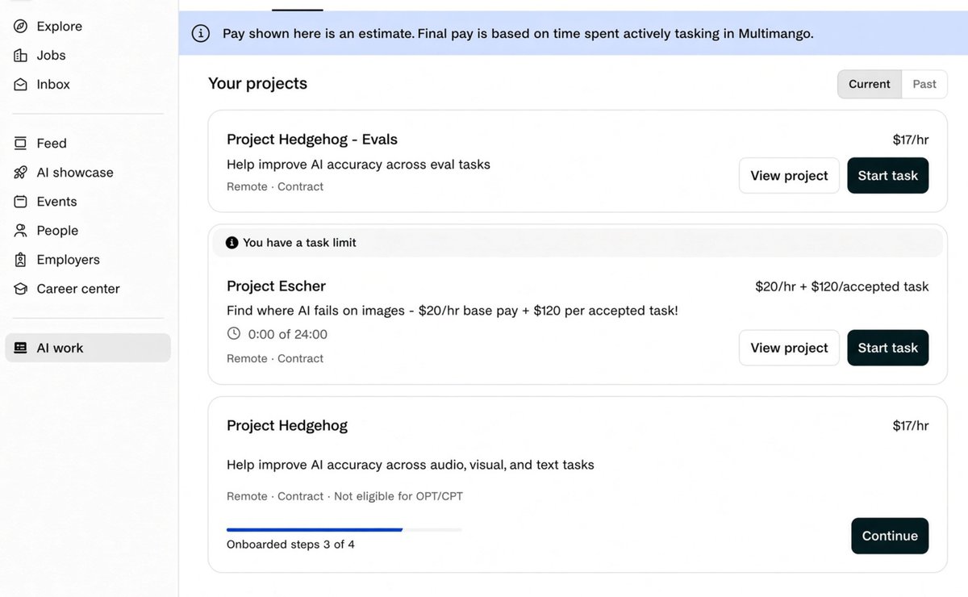Click the 0:00 of 24:00 time text
This screenshot has width=968, height=597.
click(288, 334)
